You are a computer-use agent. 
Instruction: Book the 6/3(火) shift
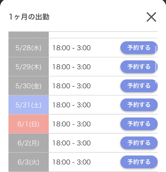point(139,162)
